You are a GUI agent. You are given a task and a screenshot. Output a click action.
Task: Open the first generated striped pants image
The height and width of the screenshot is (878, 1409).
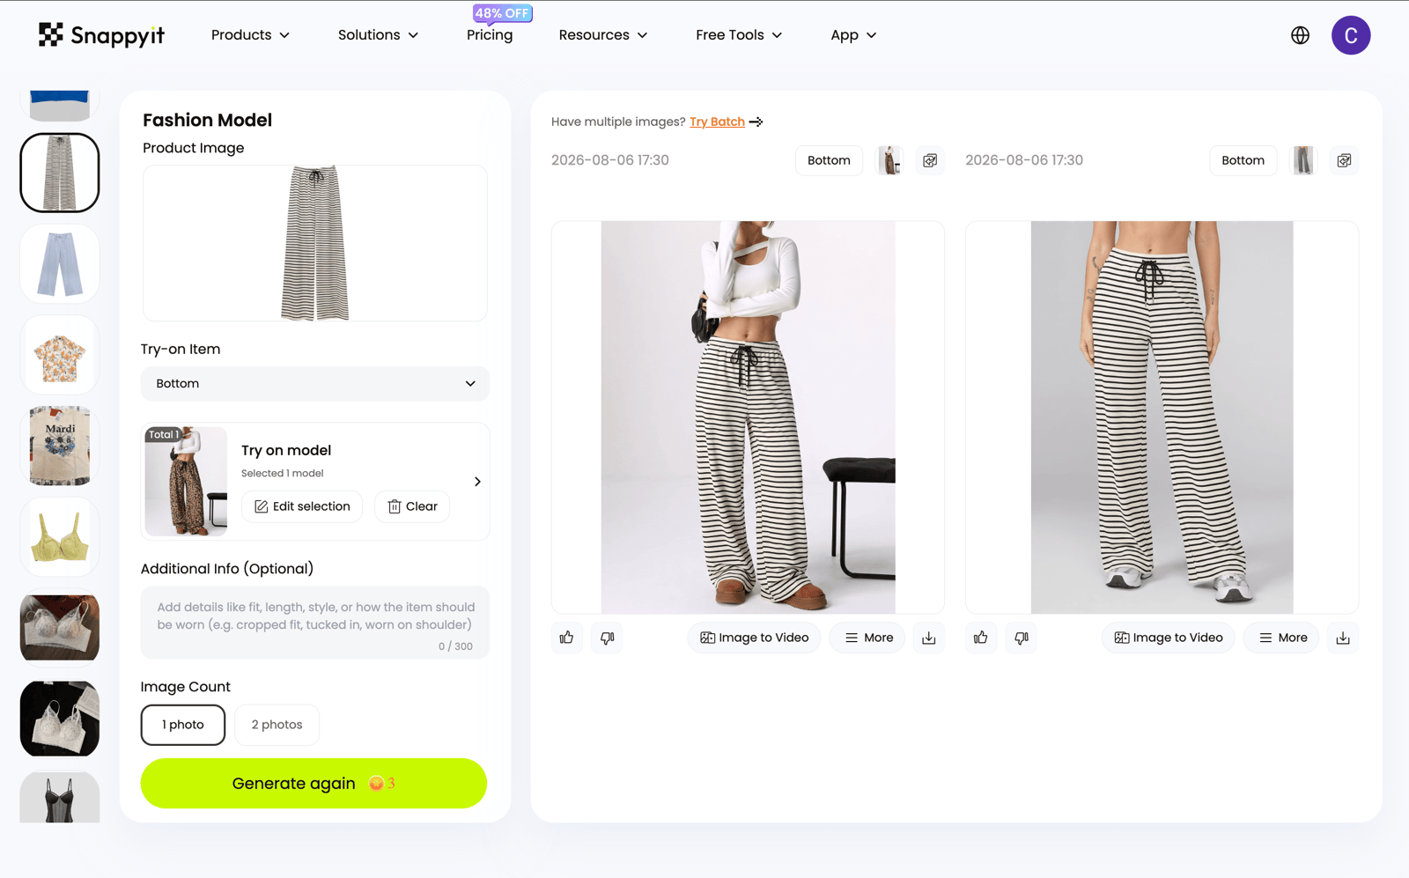(748, 417)
